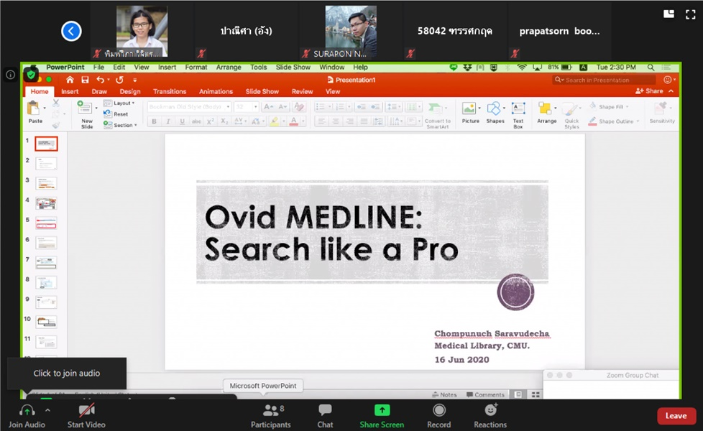
Task: Open the font name combo box
Action: click(x=188, y=106)
